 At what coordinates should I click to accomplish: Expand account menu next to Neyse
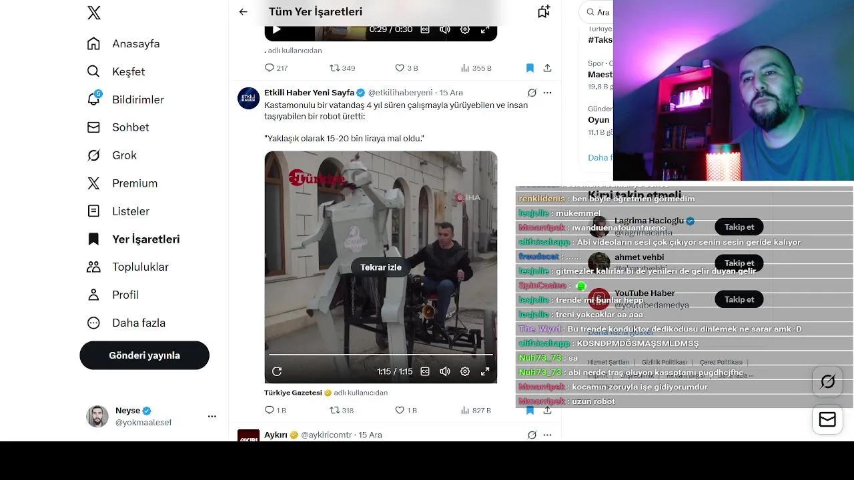click(x=211, y=416)
